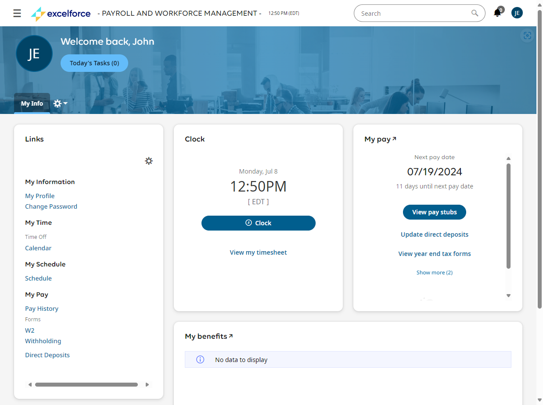The width and height of the screenshot is (543, 405).
Task: Open the Links card settings gear
Action: (x=149, y=161)
